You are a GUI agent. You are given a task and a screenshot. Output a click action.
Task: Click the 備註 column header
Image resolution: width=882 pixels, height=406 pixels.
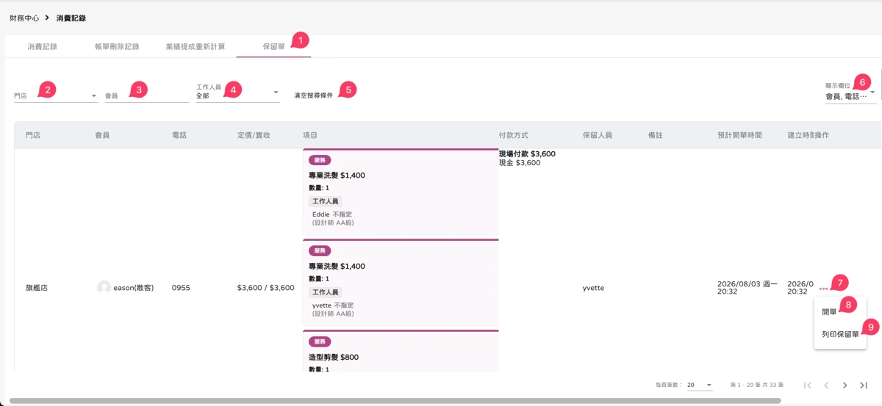656,135
